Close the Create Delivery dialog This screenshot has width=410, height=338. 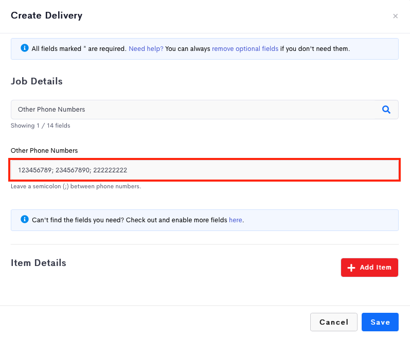[395, 16]
